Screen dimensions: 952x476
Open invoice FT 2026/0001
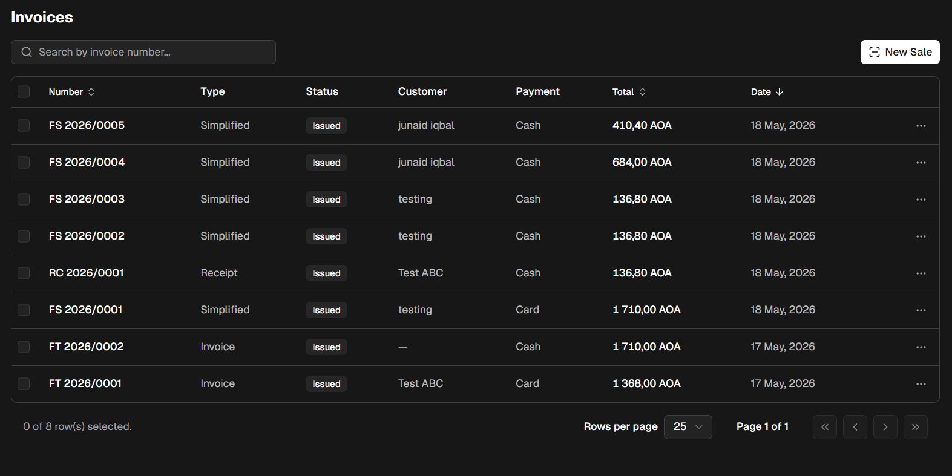pyautogui.click(x=85, y=383)
